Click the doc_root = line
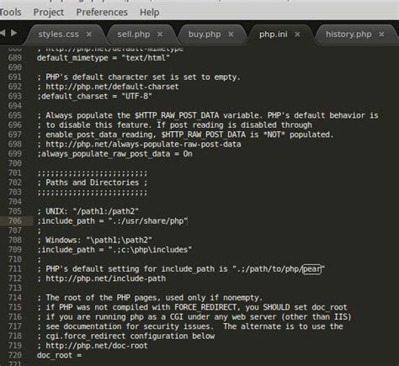Viewport: 399px width, 366px height. [59, 355]
